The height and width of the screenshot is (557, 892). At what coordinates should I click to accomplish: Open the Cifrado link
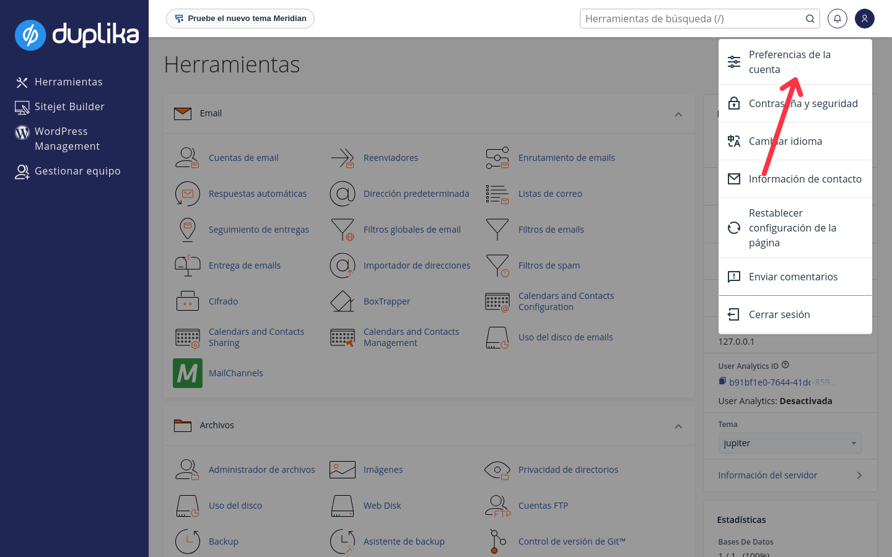click(223, 301)
